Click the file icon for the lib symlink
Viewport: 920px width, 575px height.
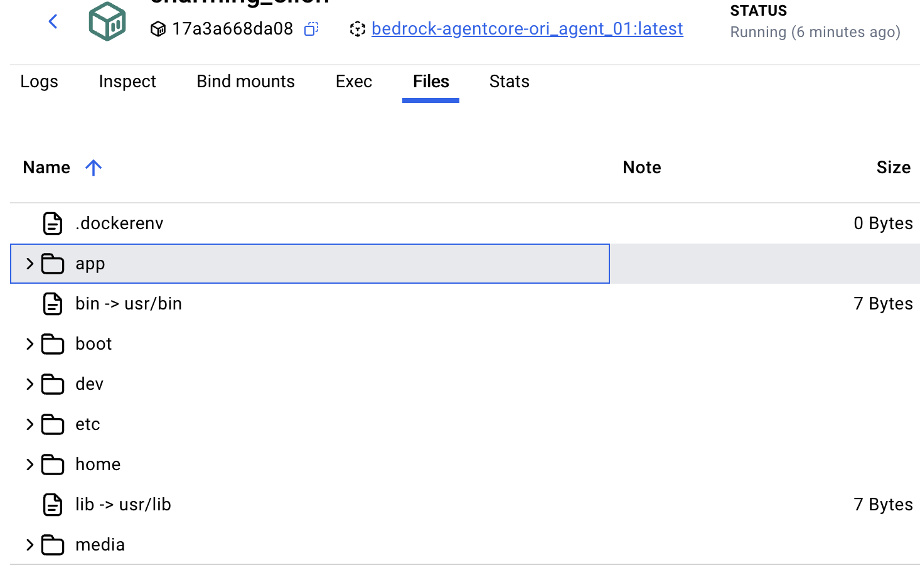[53, 505]
